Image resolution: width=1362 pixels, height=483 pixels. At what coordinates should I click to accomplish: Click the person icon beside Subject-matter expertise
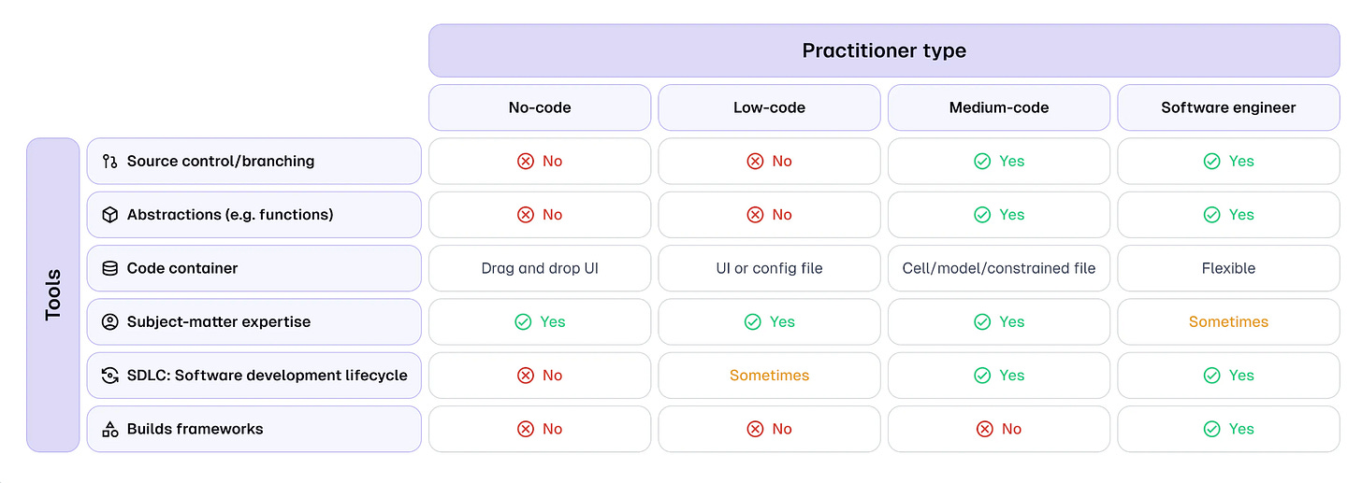[x=109, y=321]
